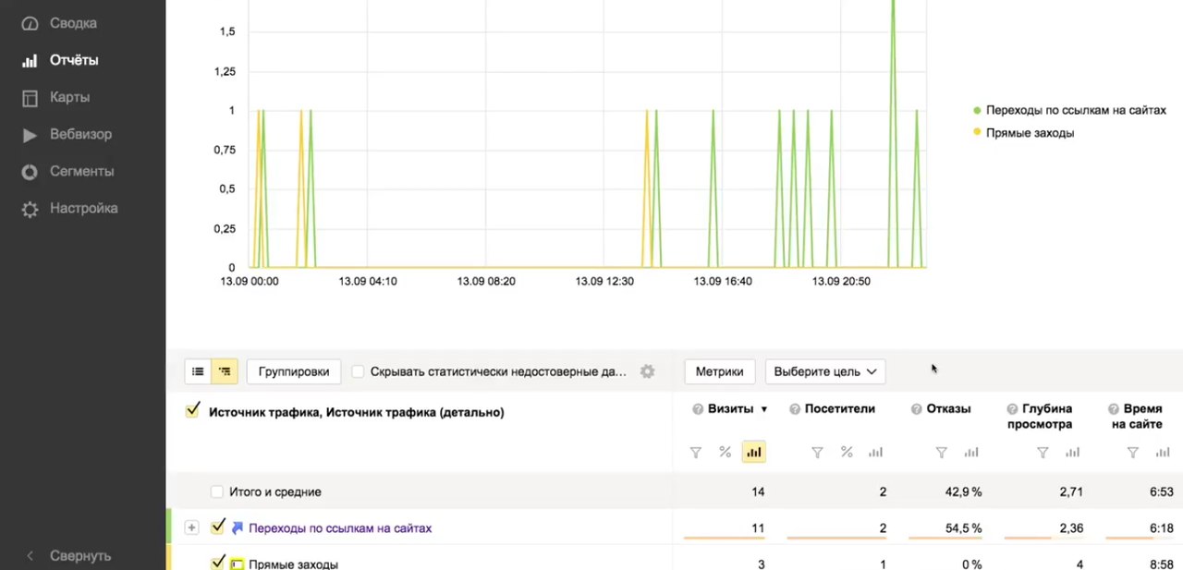1183x570 pixels.
Task: Click the help icon beside Посетители
Action: pyautogui.click(x=795, y=408)
